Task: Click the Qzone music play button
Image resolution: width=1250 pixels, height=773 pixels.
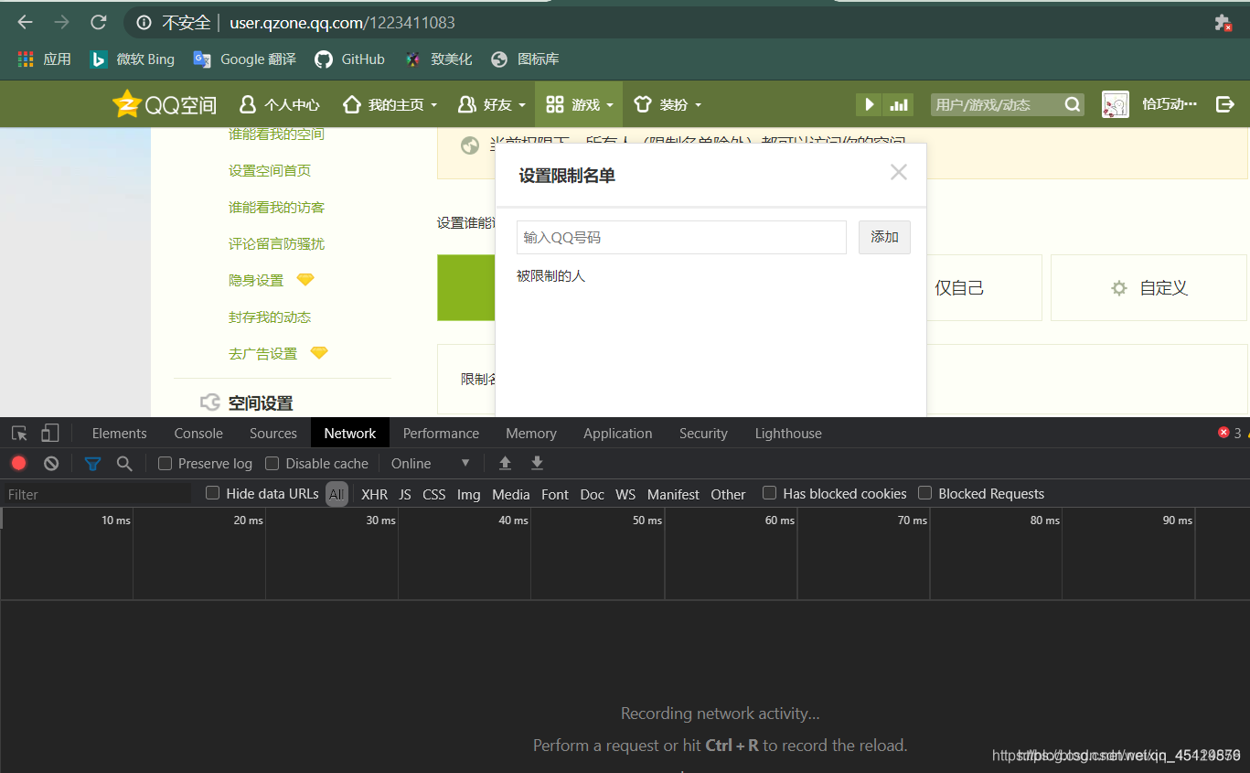Action: click(x=869, y=104)
